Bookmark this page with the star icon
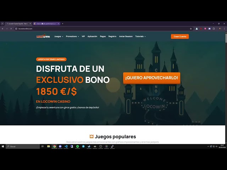 (191, 29)
